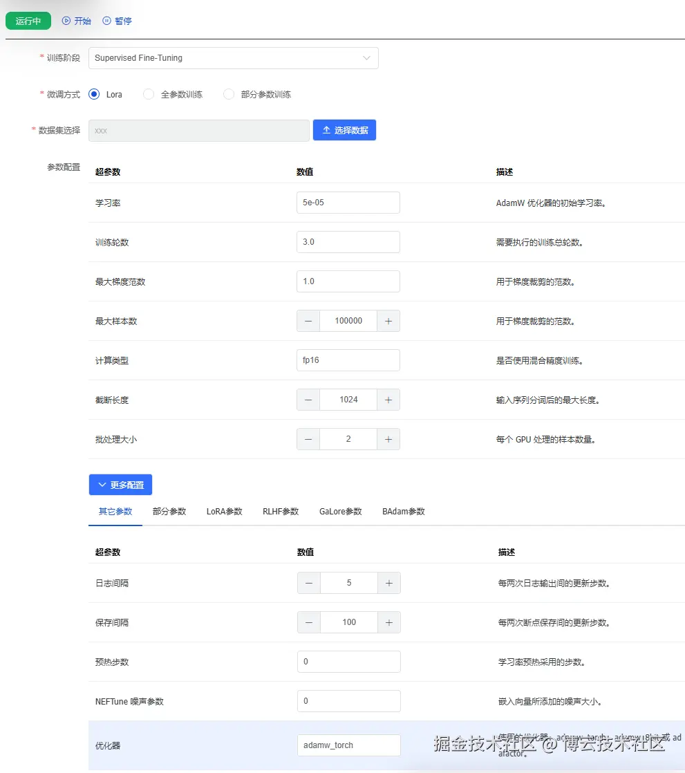This screenshot has height=773, width=685.
Task: Increase 日志间隔 with the plus icon
Action: coord(389,583)
